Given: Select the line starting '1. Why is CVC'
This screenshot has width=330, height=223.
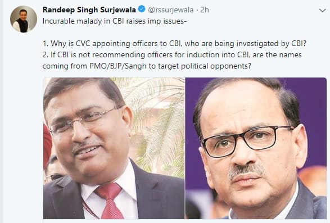Looking at the screenshot, I should [174, 44].
